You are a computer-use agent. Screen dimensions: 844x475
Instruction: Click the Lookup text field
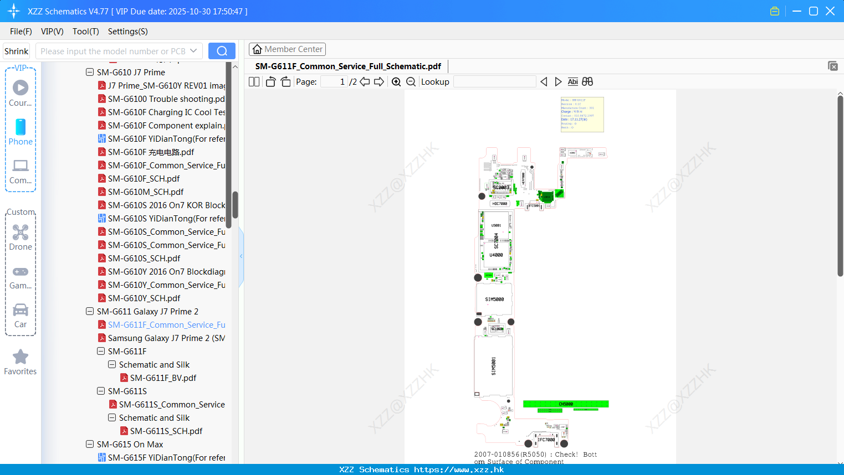click(x=494, y=81)
